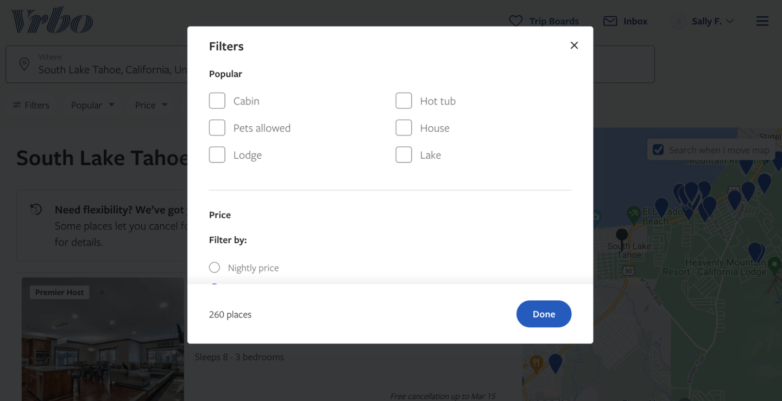Click the location pin icon in Where field
This screenshot has height=401, width=782.
click(x=24, y=64)
